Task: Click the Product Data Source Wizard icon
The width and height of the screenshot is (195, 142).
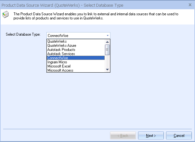Action: [x=6, y=14]
